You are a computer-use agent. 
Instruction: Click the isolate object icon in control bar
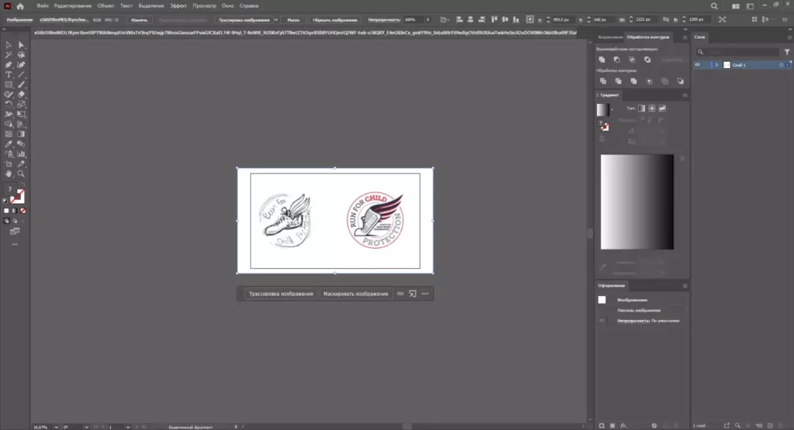pyautogui.click(x=722, y=19)
